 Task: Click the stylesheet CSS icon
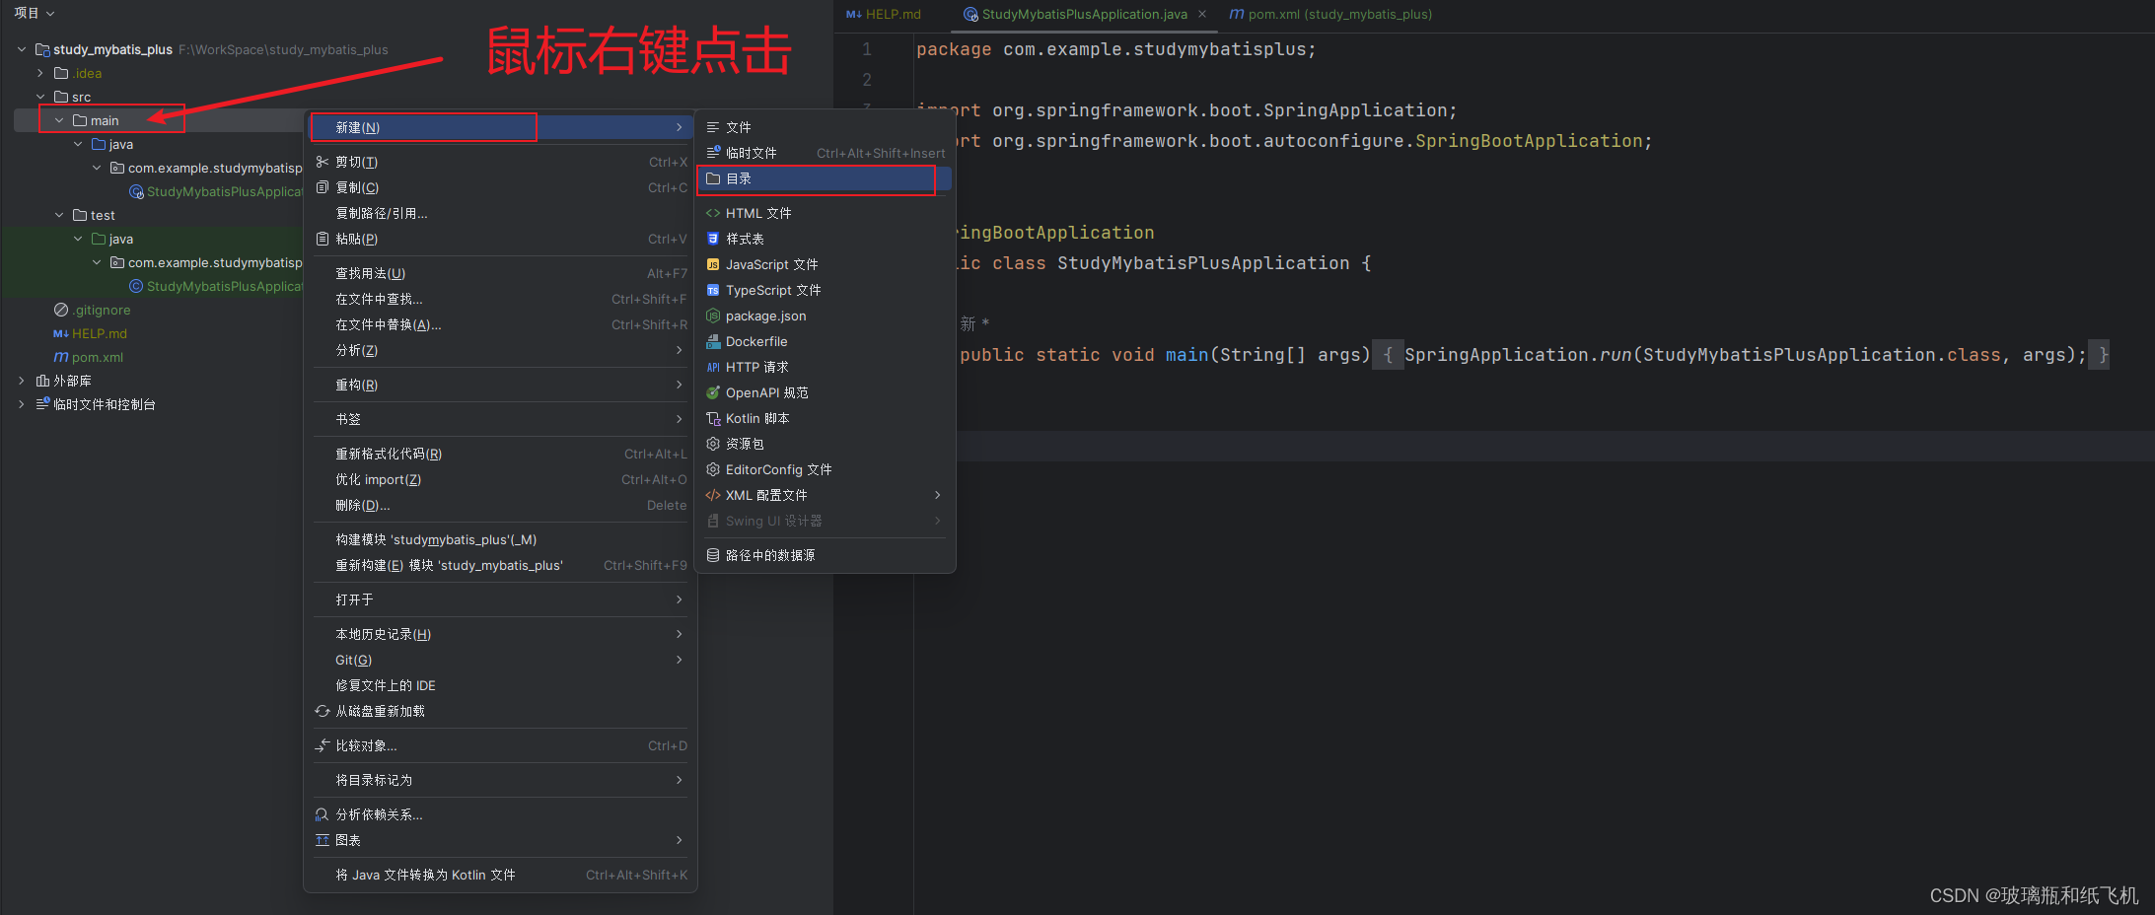coord(713,239)
